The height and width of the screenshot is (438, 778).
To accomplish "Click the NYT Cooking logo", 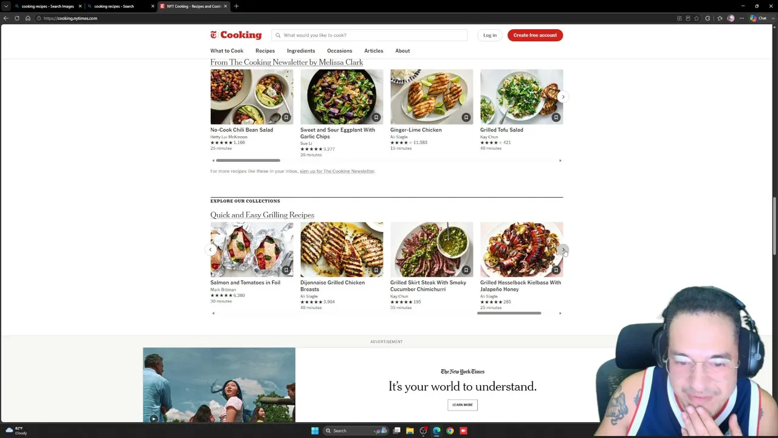I will point(236,35).
